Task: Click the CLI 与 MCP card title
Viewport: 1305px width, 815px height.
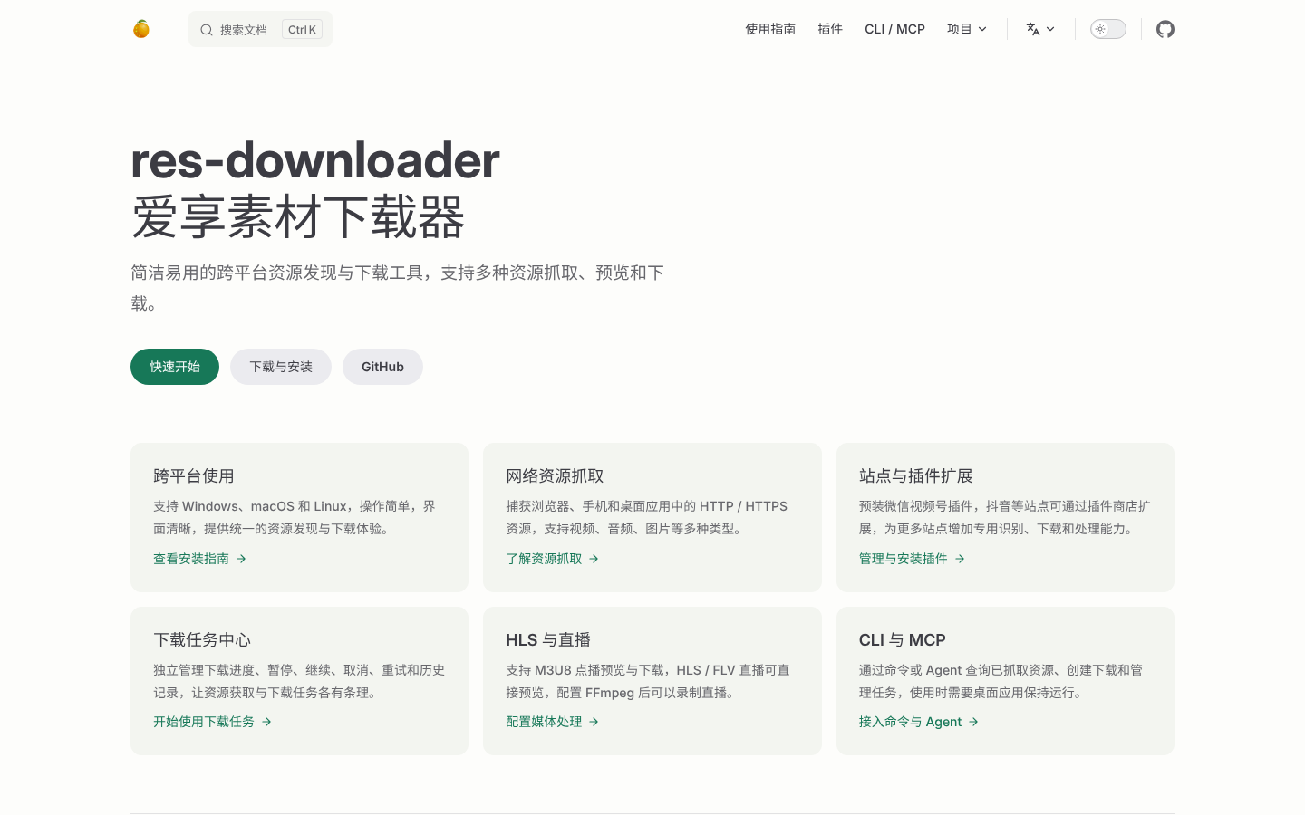Action: [x=903, y=640]
